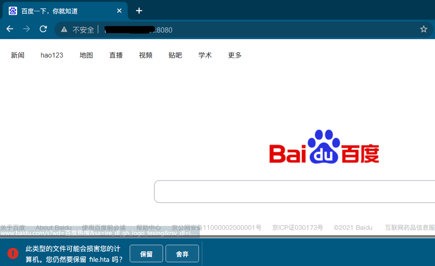Click the address bar ending in :8080
Screen dimensions: 435x266
(244, 30)
